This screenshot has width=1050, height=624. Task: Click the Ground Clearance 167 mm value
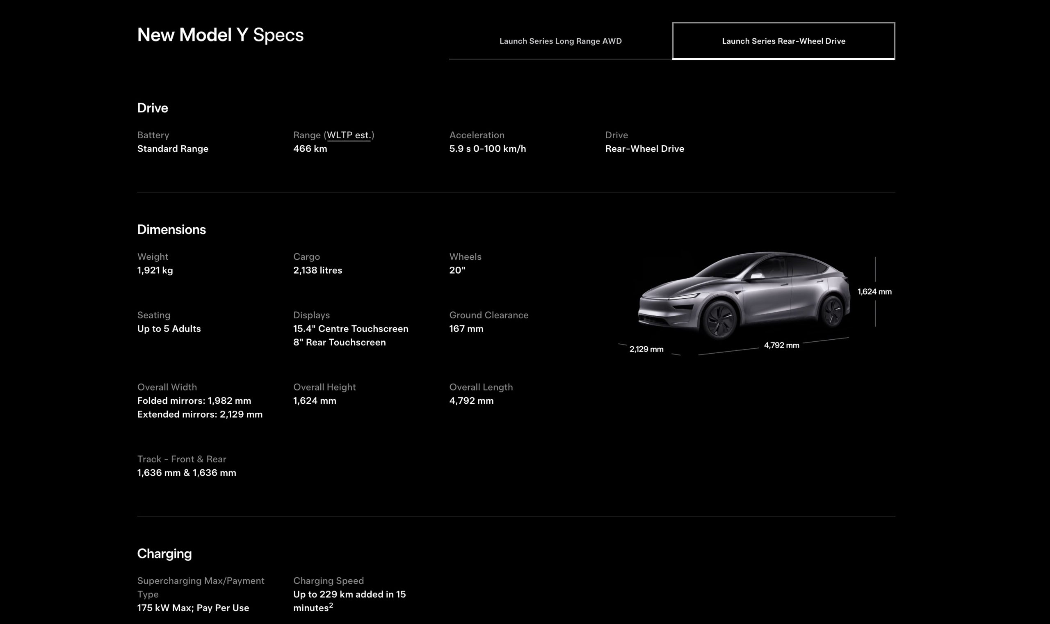466,329
